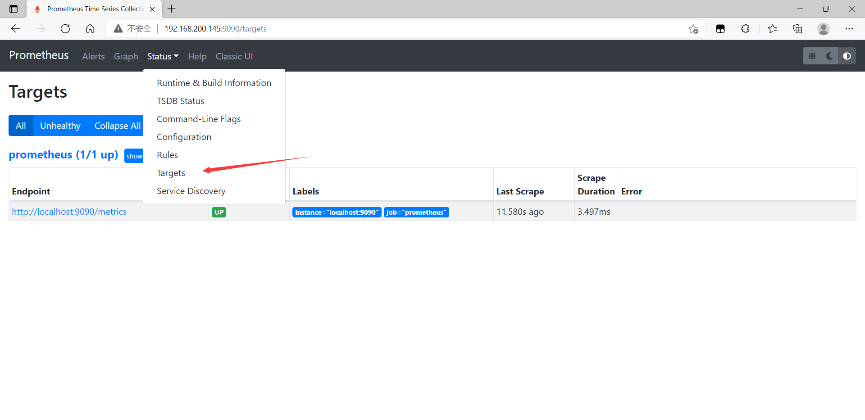
Task: Close the Prometheus Time Series tab
Action: click(152, 9)
